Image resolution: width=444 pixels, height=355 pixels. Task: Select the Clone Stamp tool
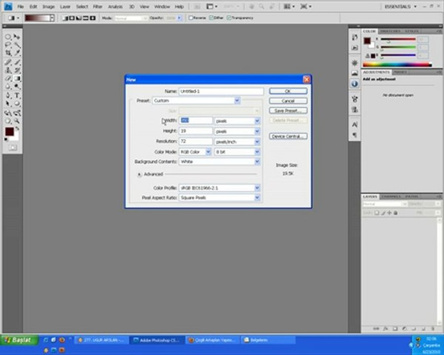coord(8,70)
